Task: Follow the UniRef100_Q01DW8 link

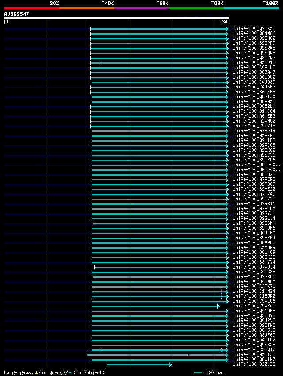Action: click(254, 311)
